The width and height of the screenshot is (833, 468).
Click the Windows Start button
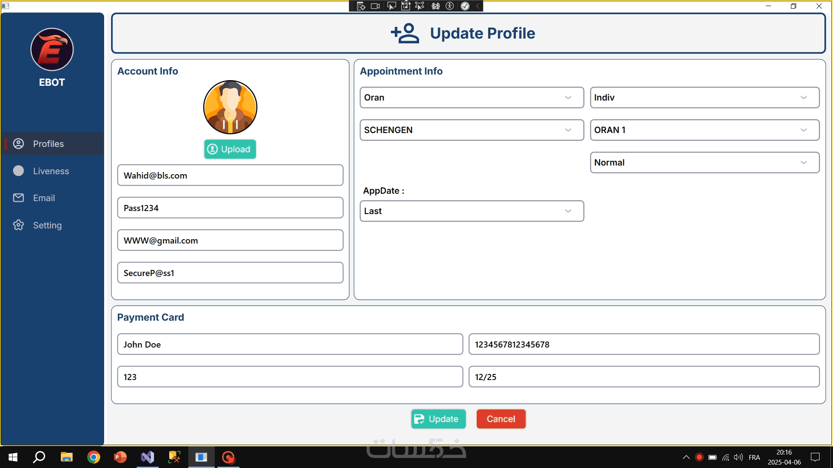(13, 457)
